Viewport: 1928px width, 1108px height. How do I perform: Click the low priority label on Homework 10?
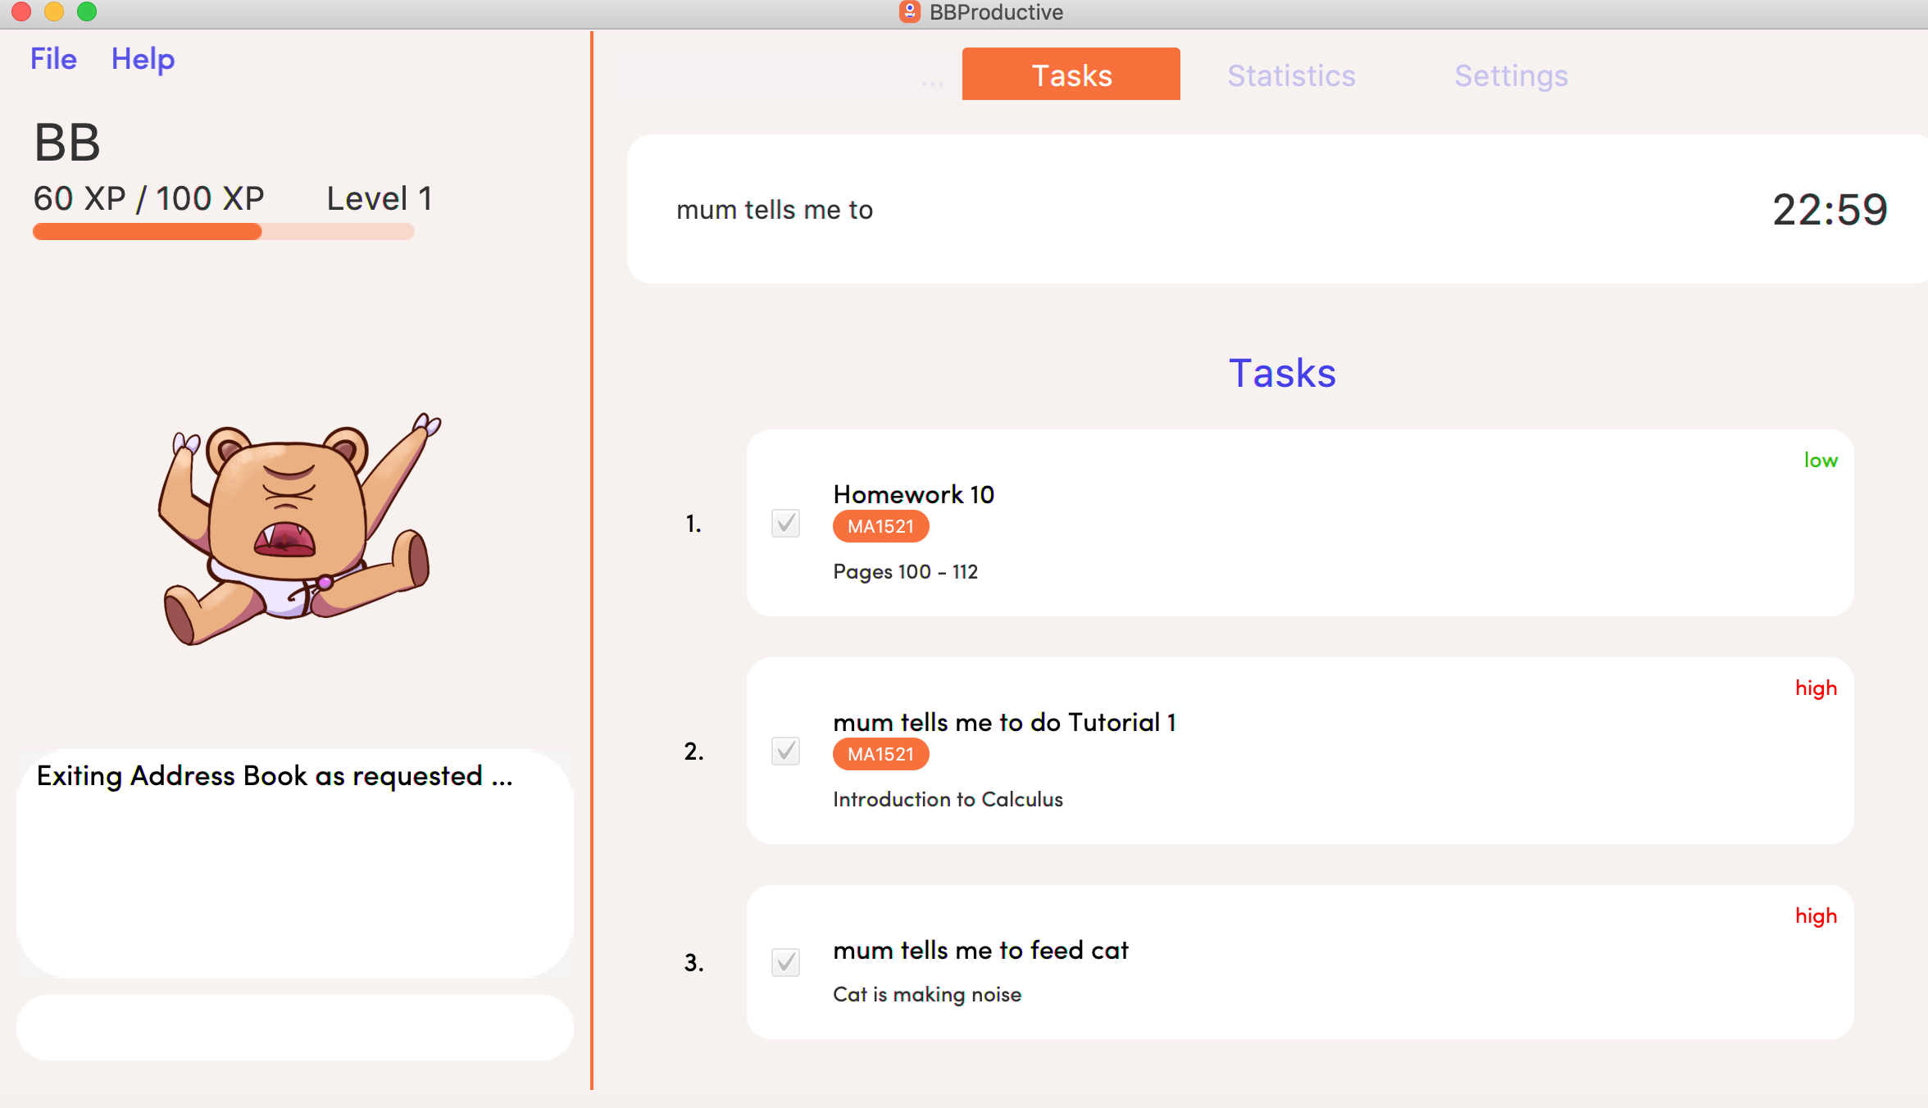[1820, 461]
